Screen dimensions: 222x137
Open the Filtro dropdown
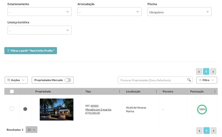pyautogui.click(x=207, y=80)
